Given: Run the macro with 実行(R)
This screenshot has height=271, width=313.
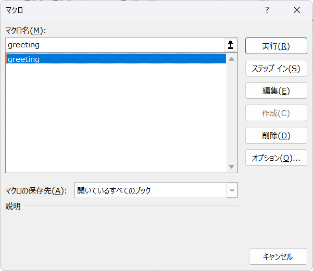Looking at the screenshot, I should coord(276,46).
